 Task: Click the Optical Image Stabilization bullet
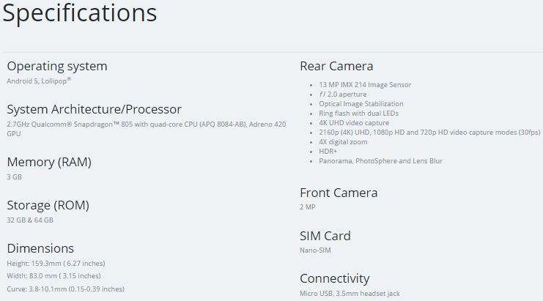(x=361, y=104)
